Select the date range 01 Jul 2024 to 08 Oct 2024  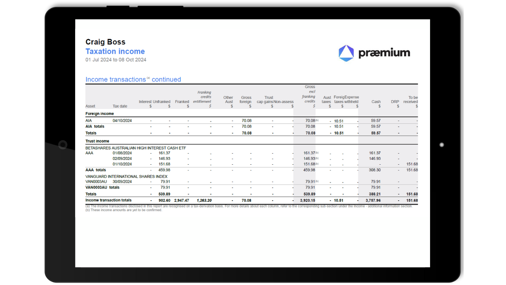point(116,60)
